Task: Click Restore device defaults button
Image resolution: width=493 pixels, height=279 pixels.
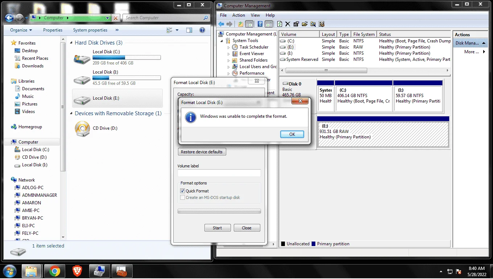Action: pos(202,152)
